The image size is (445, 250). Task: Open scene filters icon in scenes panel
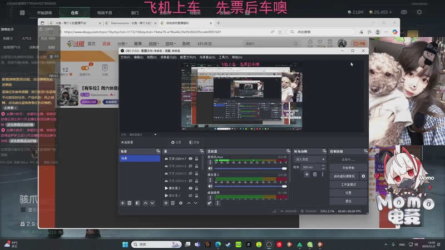coord(137,203)
